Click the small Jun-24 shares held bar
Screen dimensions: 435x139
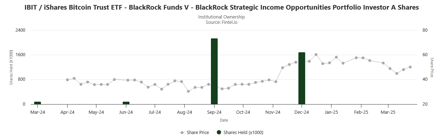126,103
